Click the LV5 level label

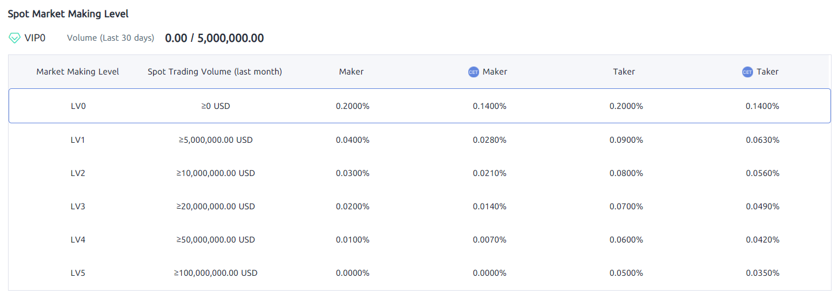coord(77,273)
